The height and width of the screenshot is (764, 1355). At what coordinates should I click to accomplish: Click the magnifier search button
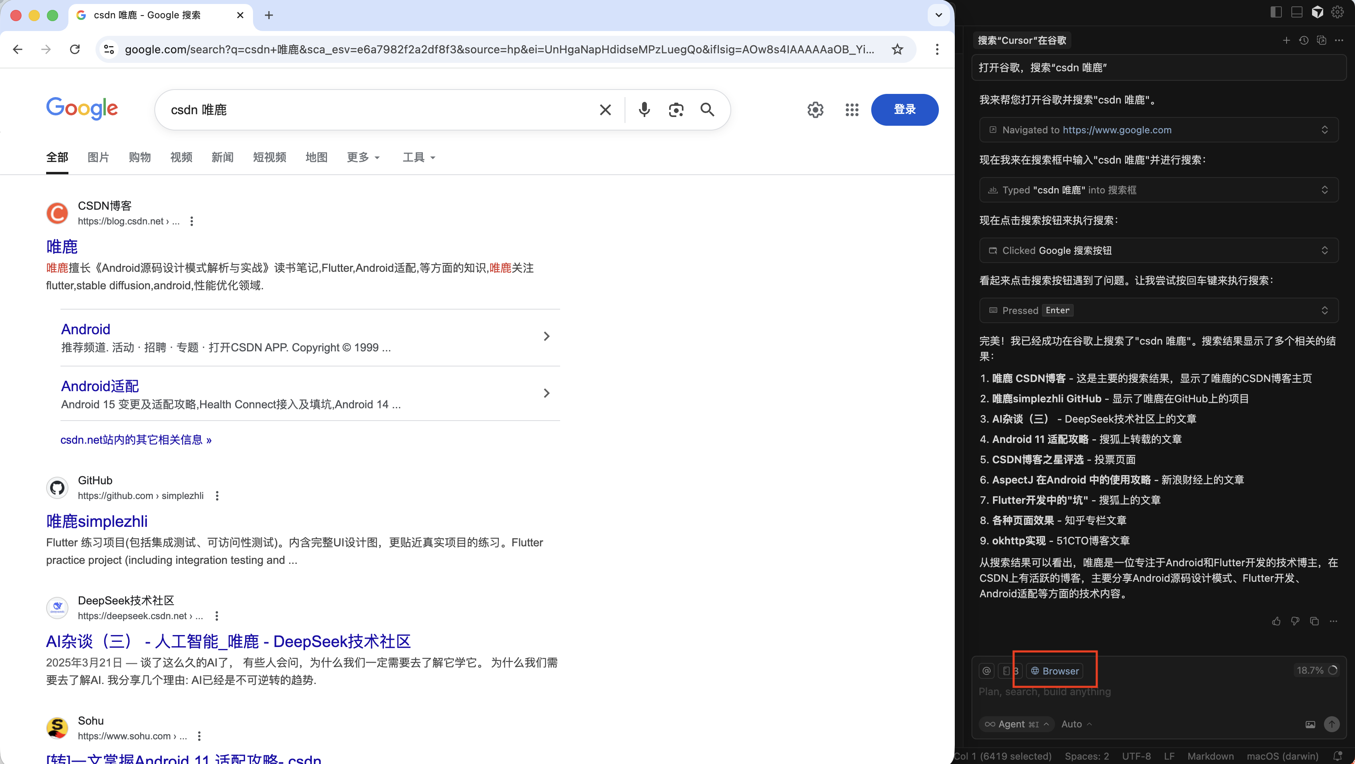pyautogui.click(x=707, y=109)
